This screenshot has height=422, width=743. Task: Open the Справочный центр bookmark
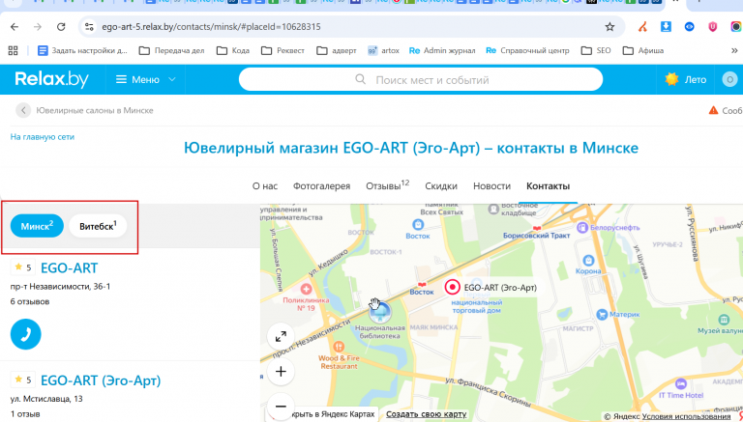(x=527, y=50)
